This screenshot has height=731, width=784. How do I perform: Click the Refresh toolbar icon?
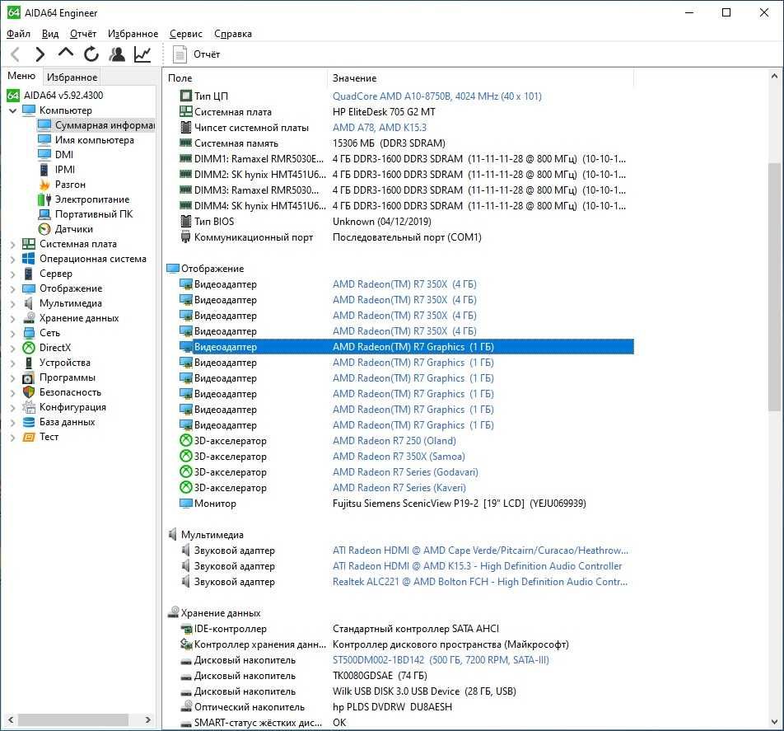91,54
